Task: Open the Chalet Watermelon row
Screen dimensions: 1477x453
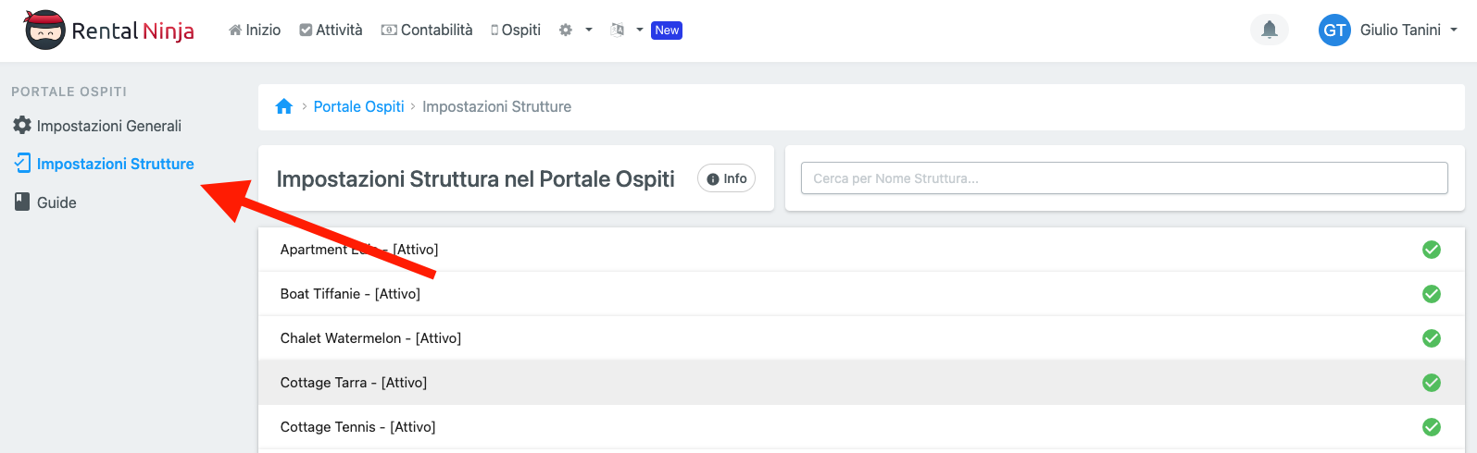Action: (x=370, y=338)
